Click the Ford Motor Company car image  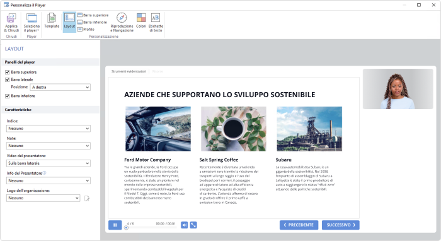point(158,129)
